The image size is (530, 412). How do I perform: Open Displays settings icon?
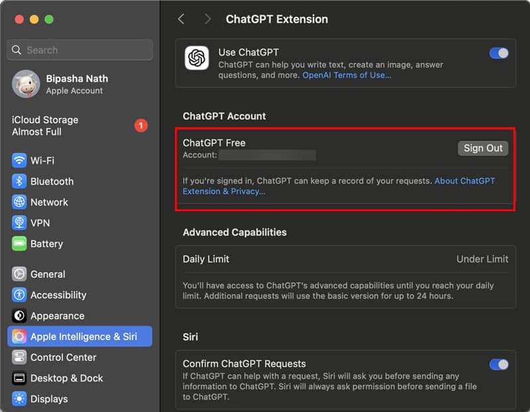coord(19,399)
